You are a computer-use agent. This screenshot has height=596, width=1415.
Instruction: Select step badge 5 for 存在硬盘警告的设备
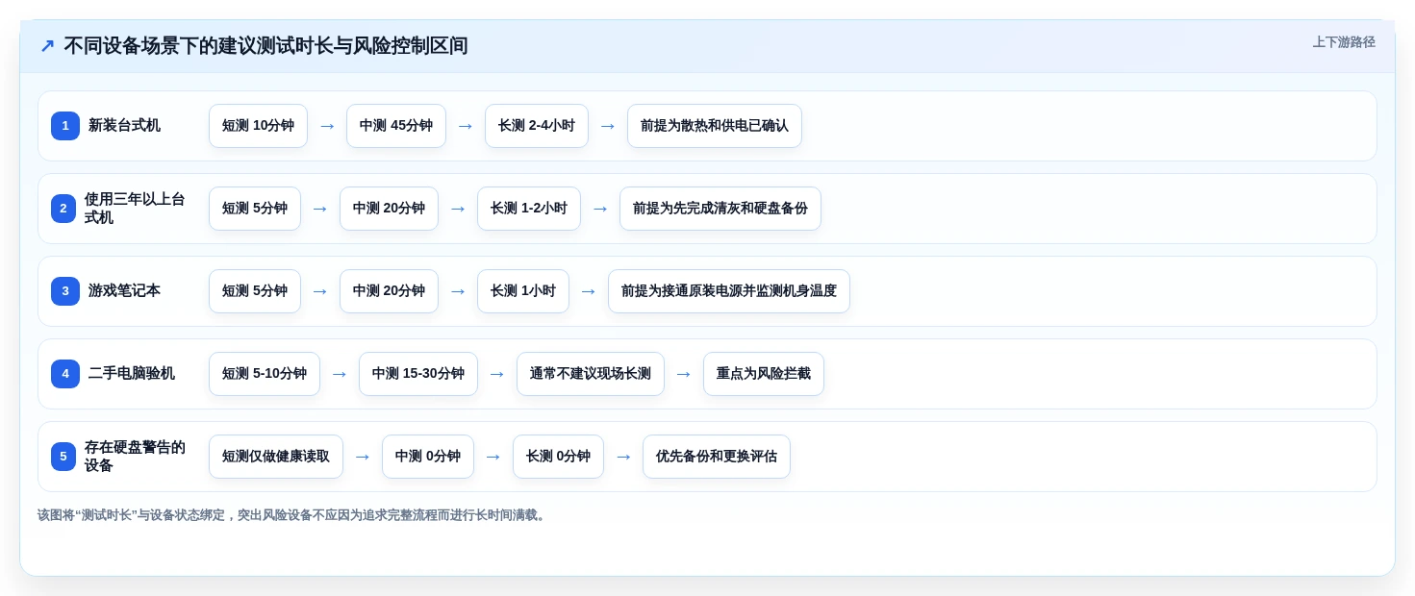[63, 457]
